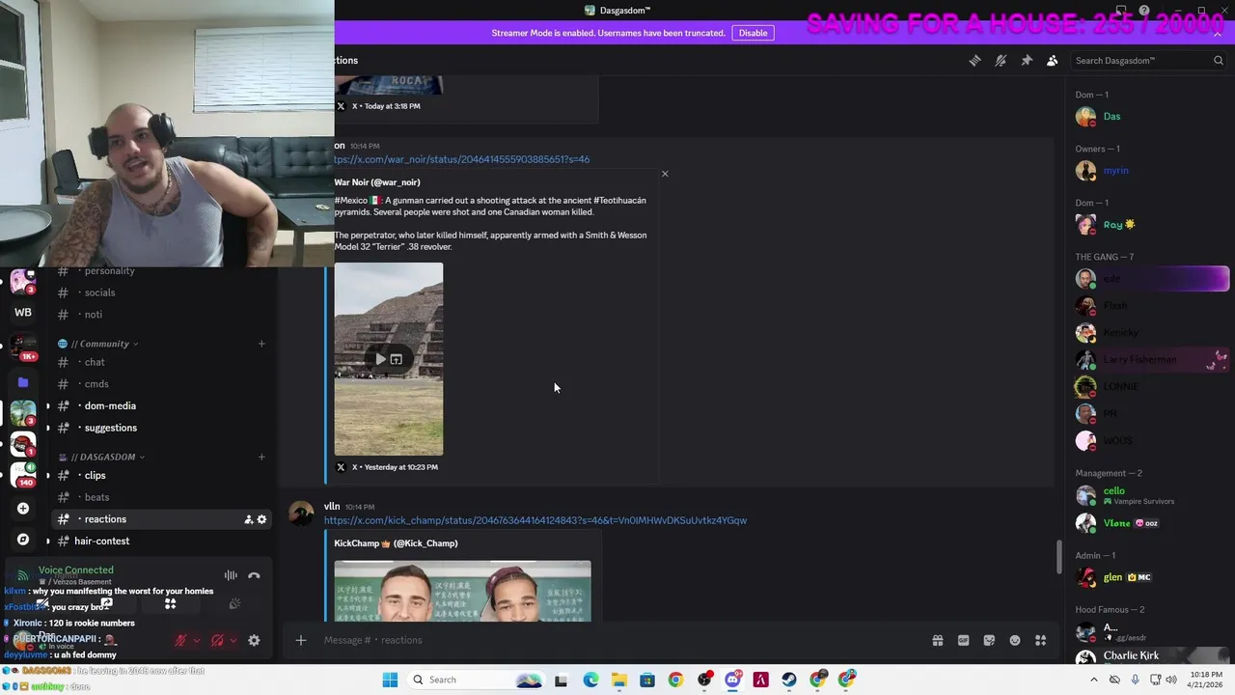This screenshot has height=695, width=1235.
Task: Open the GIF picker
Action: click(963, 640)
